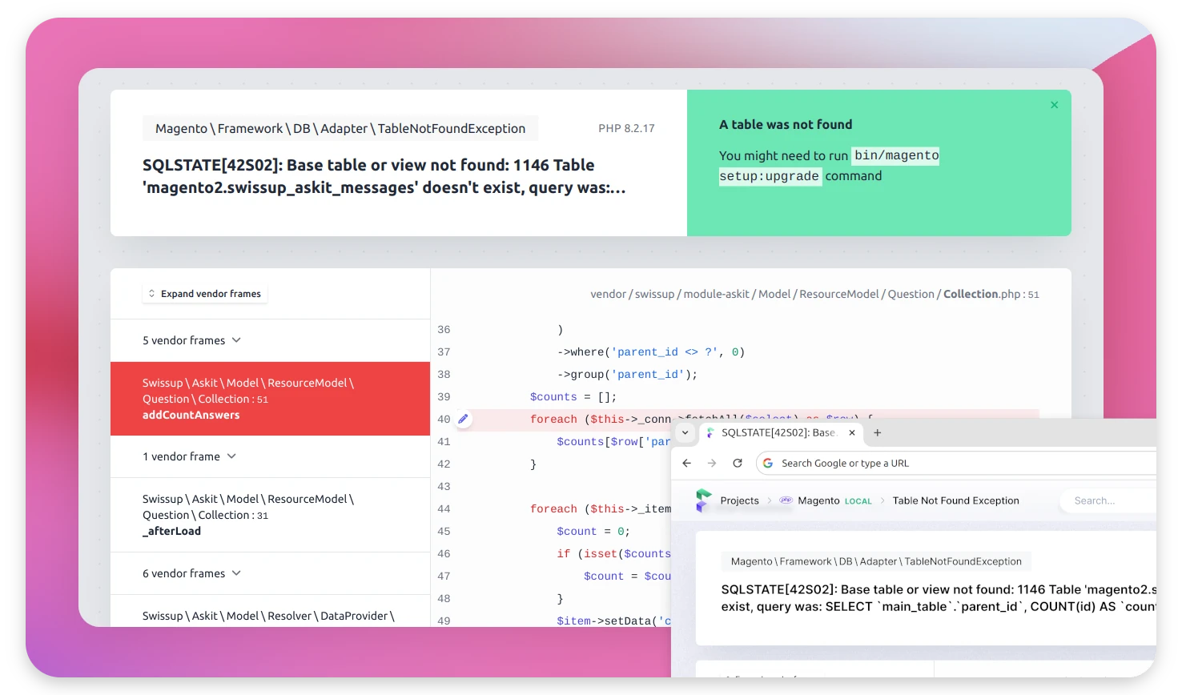Click the PHP 8.2.17 version label
This screenshot has height=695, width=1182.
(x=626, y=128)
